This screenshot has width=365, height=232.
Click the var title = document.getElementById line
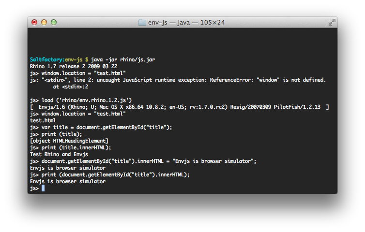point(106,128)
